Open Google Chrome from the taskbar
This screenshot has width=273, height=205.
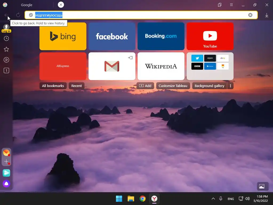tap(143, 199)
